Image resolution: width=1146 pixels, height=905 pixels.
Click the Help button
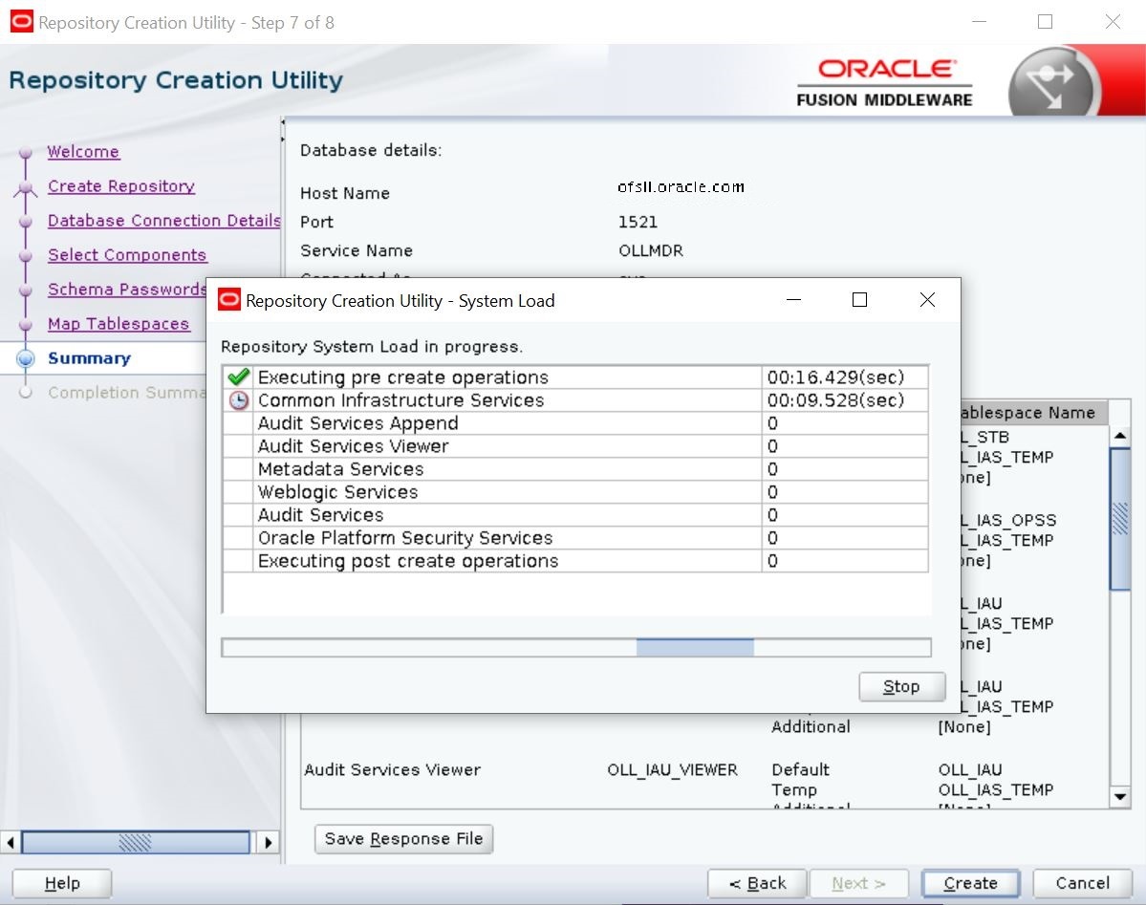coord(62,883)
